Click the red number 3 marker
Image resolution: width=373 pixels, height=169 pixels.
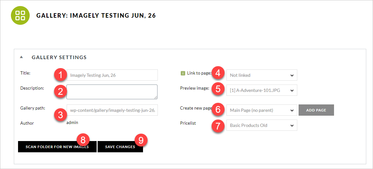[x=61, y=115]
